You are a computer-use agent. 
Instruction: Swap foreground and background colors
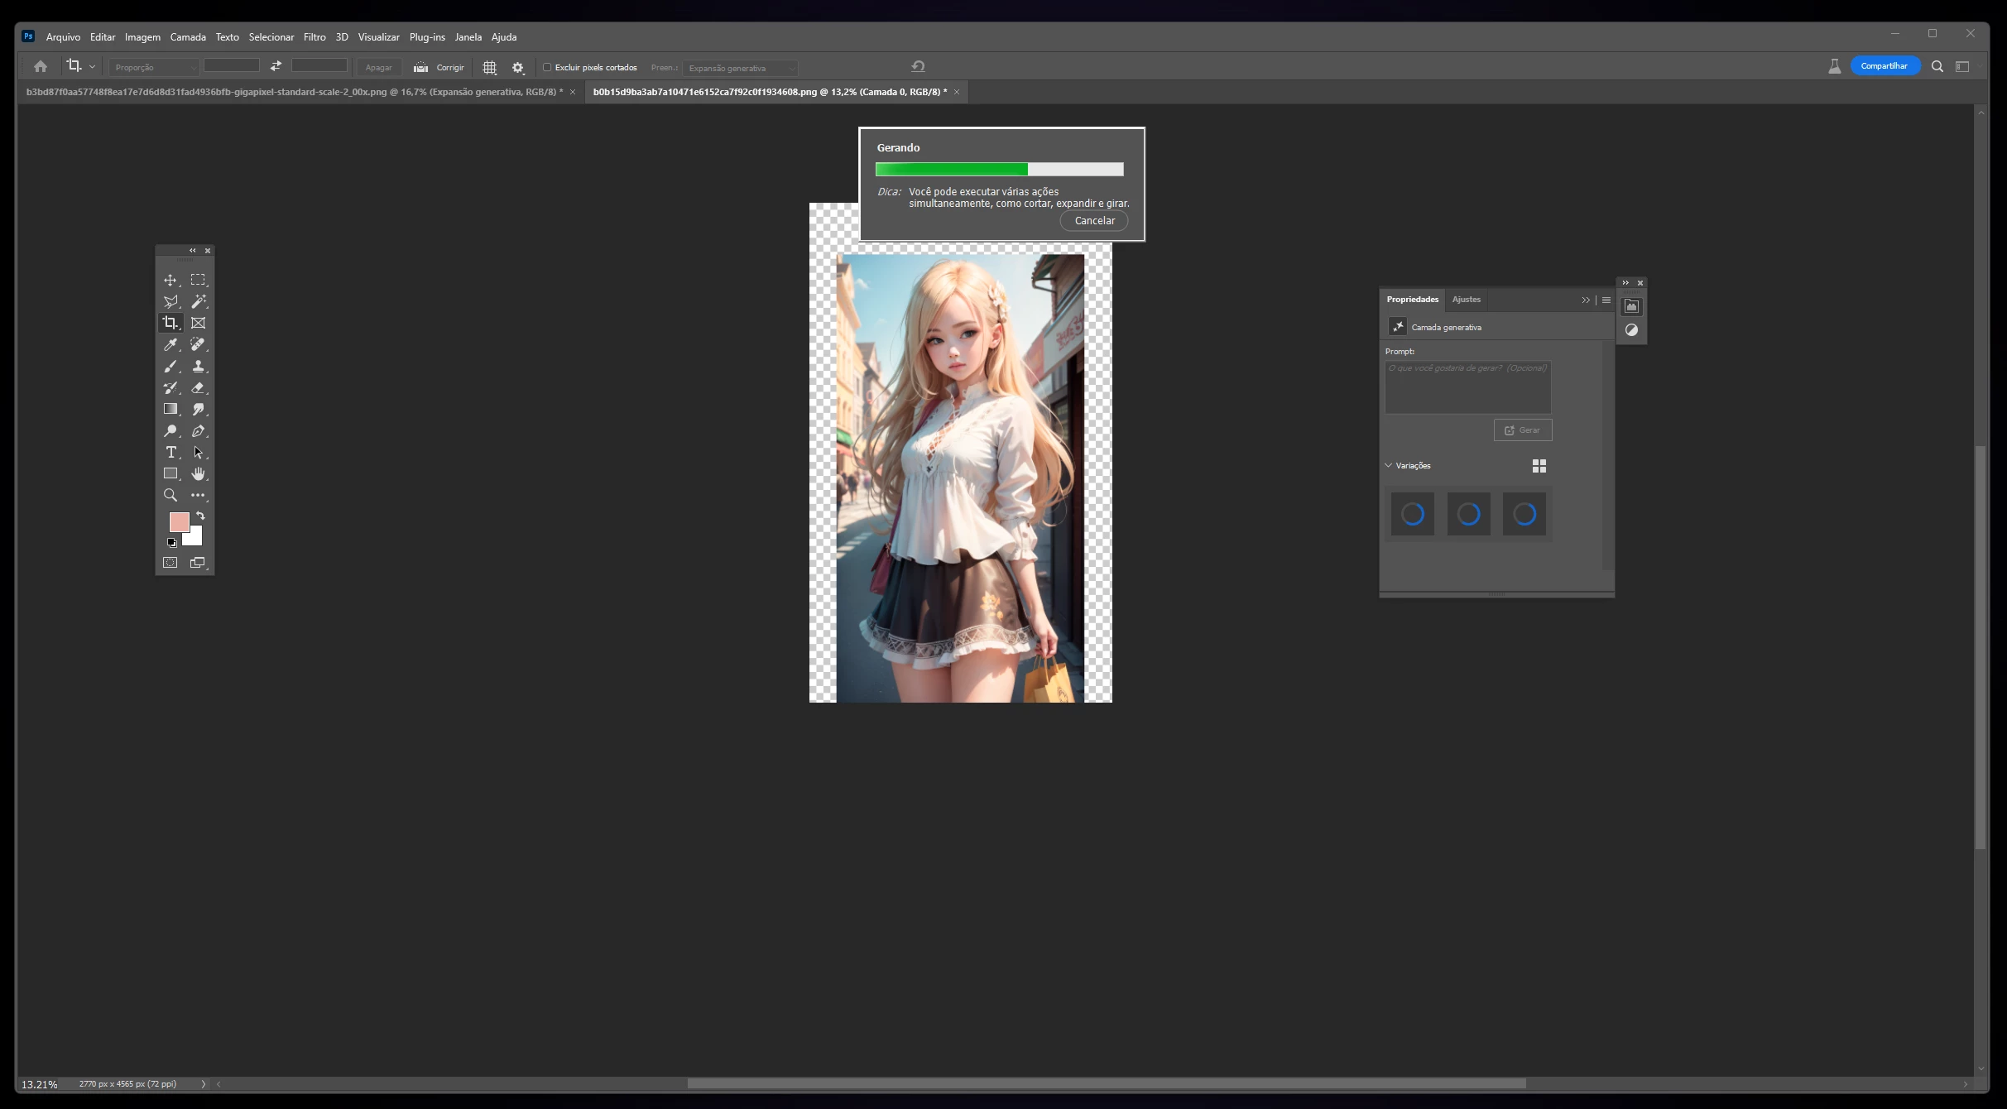(x=200, y=516)
